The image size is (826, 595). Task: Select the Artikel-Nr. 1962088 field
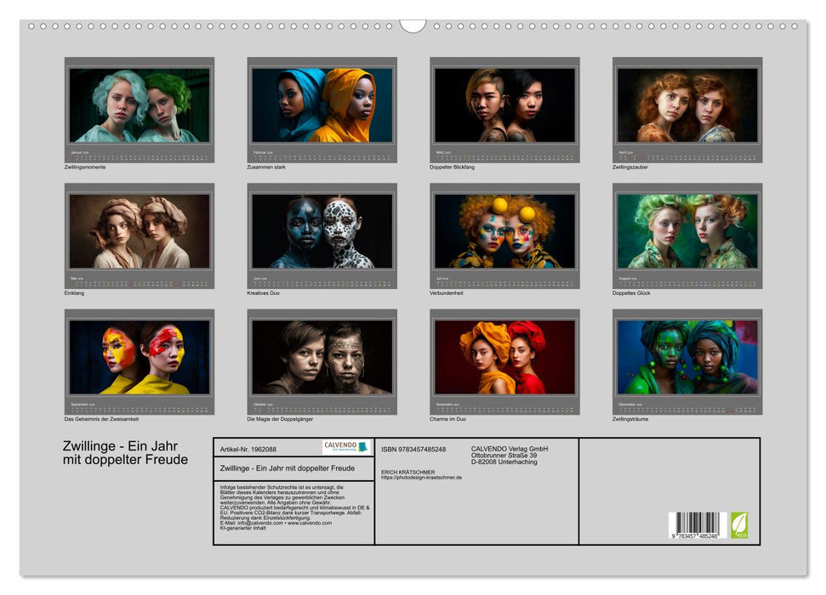click(x=248, y=449)
